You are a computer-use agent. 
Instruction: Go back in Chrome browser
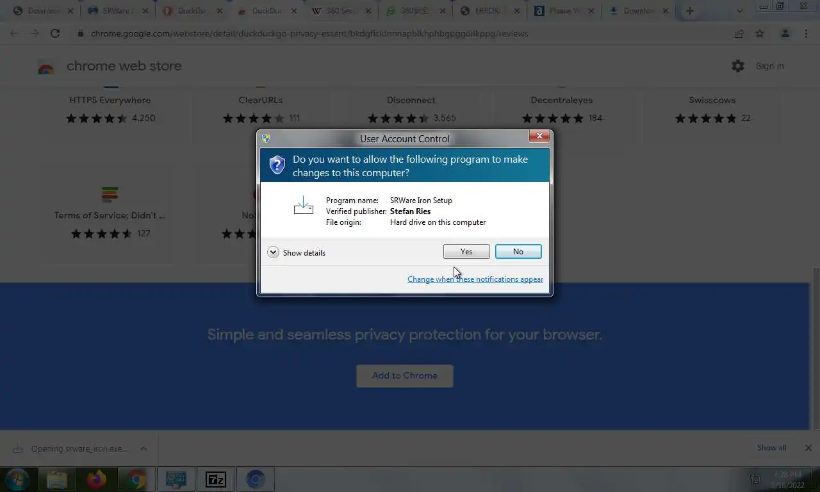15,33
